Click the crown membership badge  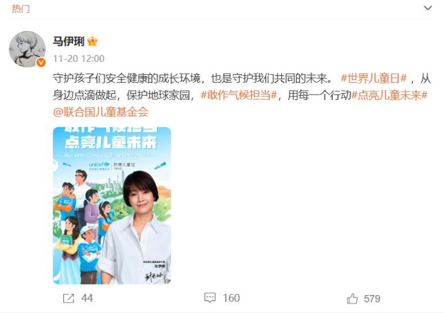(93, 41)
